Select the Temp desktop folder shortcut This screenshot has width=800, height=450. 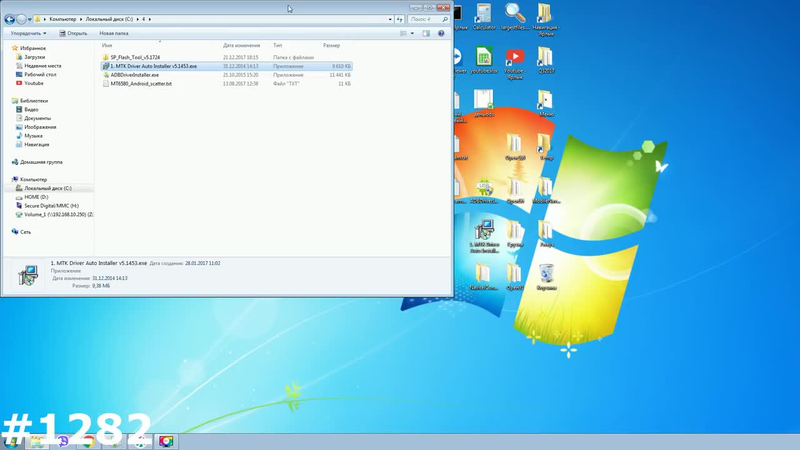(x=546, y=147)
